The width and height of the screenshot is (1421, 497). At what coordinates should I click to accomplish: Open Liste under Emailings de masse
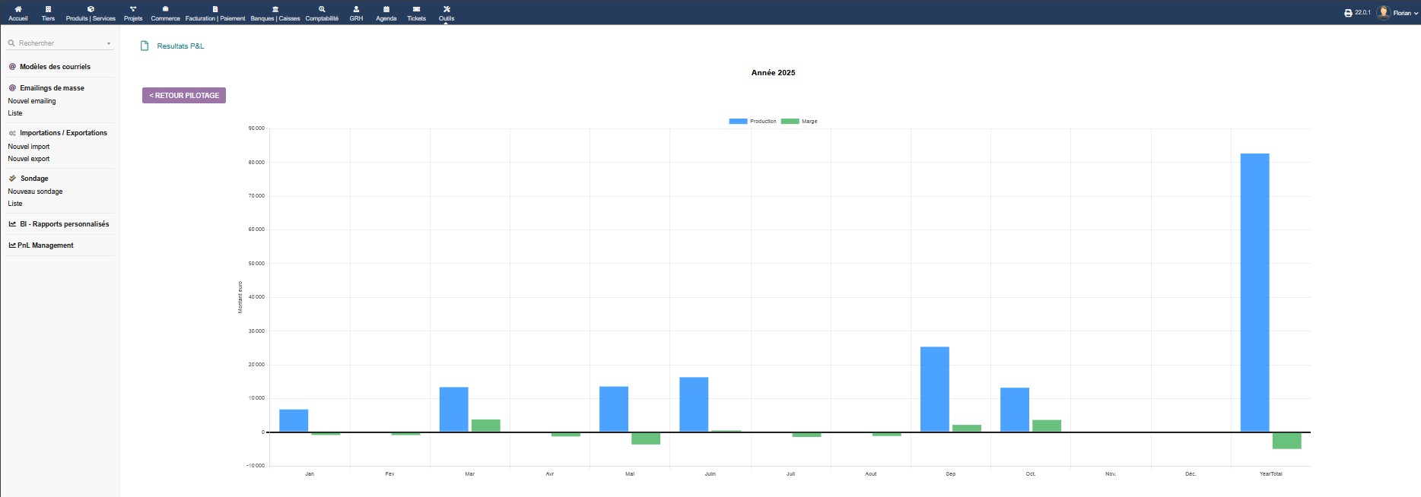tap(15, 113)
